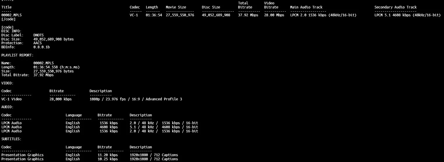Viewport: 444px width, 162px height.
Task: Select the playlist length 01:36:54.558 value
Action: pos(56,67)
